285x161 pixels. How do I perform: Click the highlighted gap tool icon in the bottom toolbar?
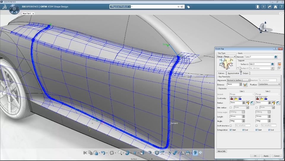point(195,153)
